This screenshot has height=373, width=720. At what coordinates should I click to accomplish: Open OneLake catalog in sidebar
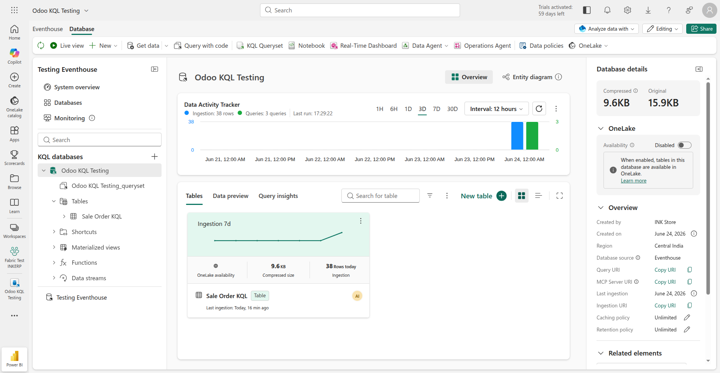click(14, 107)
